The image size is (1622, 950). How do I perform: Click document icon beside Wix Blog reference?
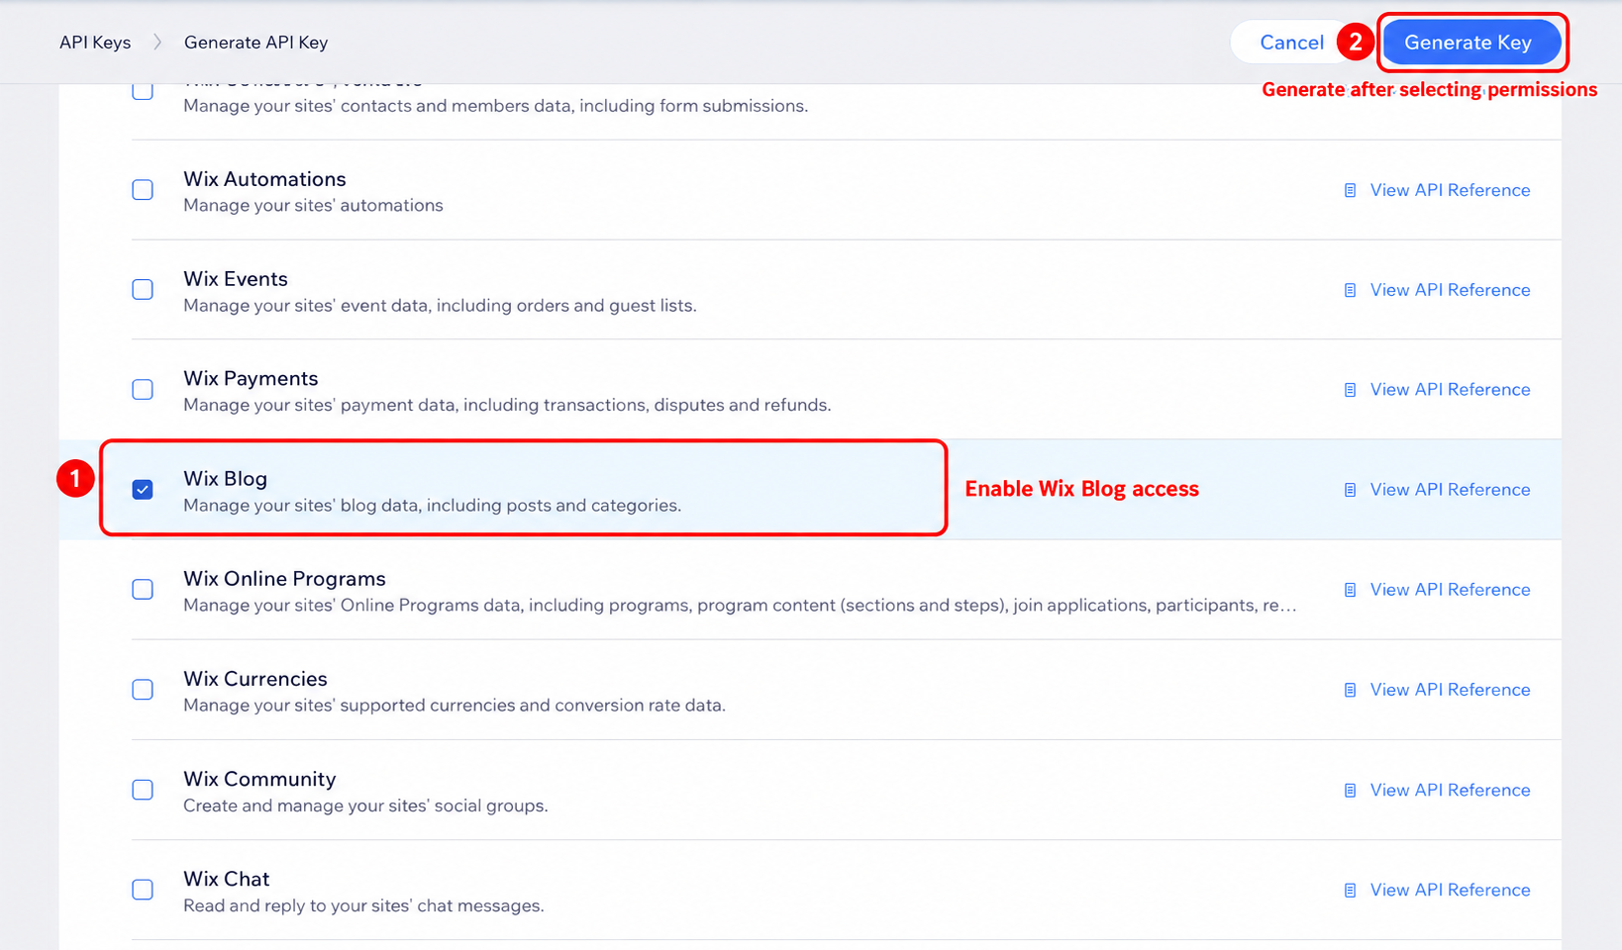pos(1350,490)
